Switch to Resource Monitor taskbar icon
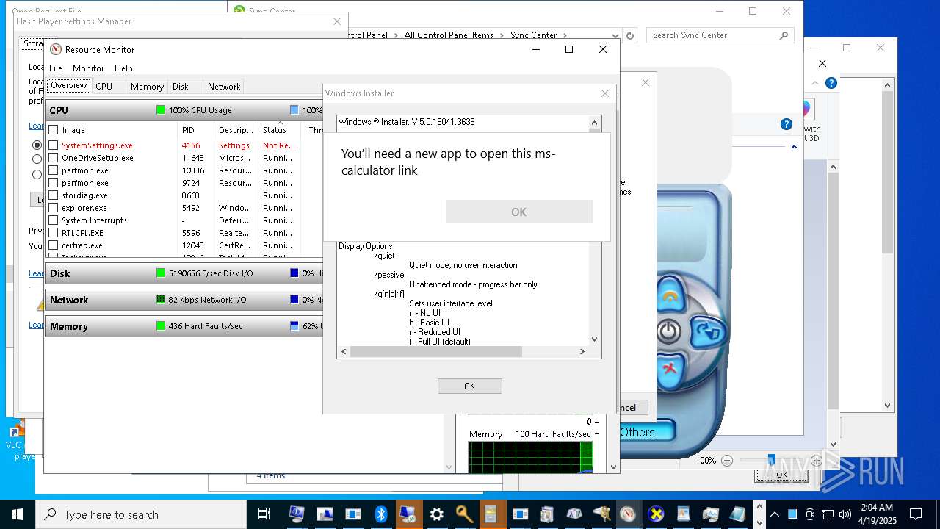This screenshot has height=529, width=940. pos(628,514)
